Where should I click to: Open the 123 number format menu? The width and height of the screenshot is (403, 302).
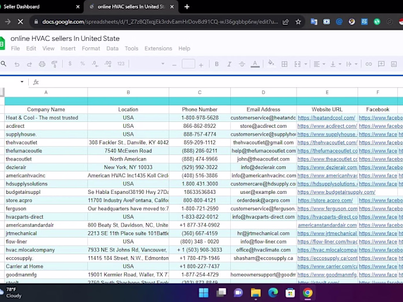(121, 64)
